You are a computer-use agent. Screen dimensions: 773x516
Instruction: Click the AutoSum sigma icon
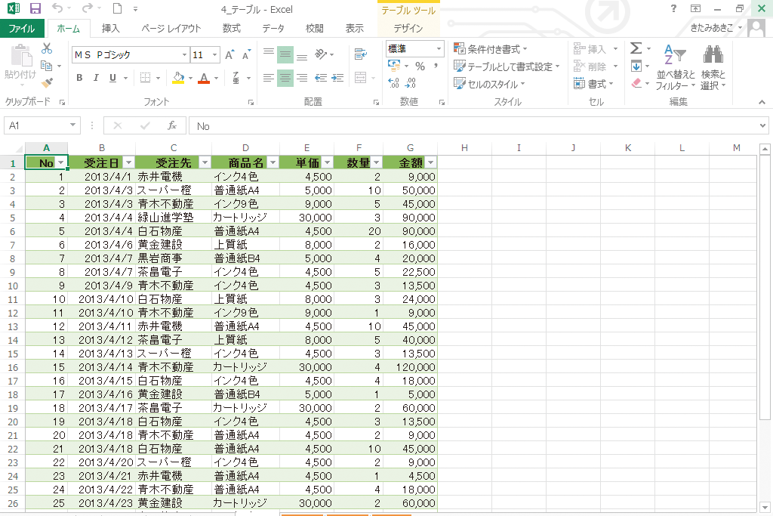[636, 48]
